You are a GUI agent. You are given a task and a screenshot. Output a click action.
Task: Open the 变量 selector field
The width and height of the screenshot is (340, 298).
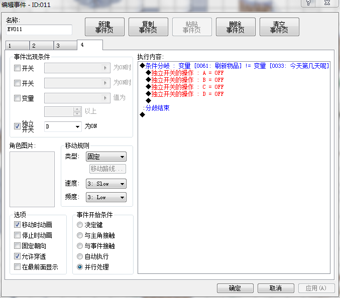(77, 98)
